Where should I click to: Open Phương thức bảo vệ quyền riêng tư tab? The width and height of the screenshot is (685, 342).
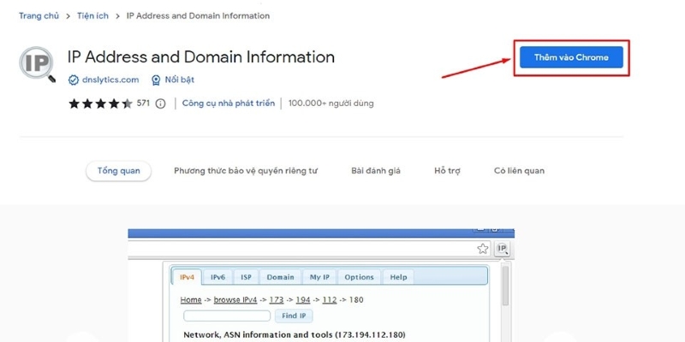246,170
